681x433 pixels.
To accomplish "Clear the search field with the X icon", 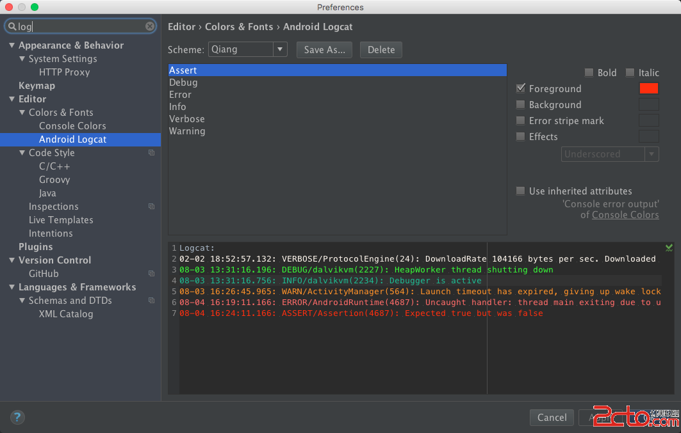I will [149, 26].
